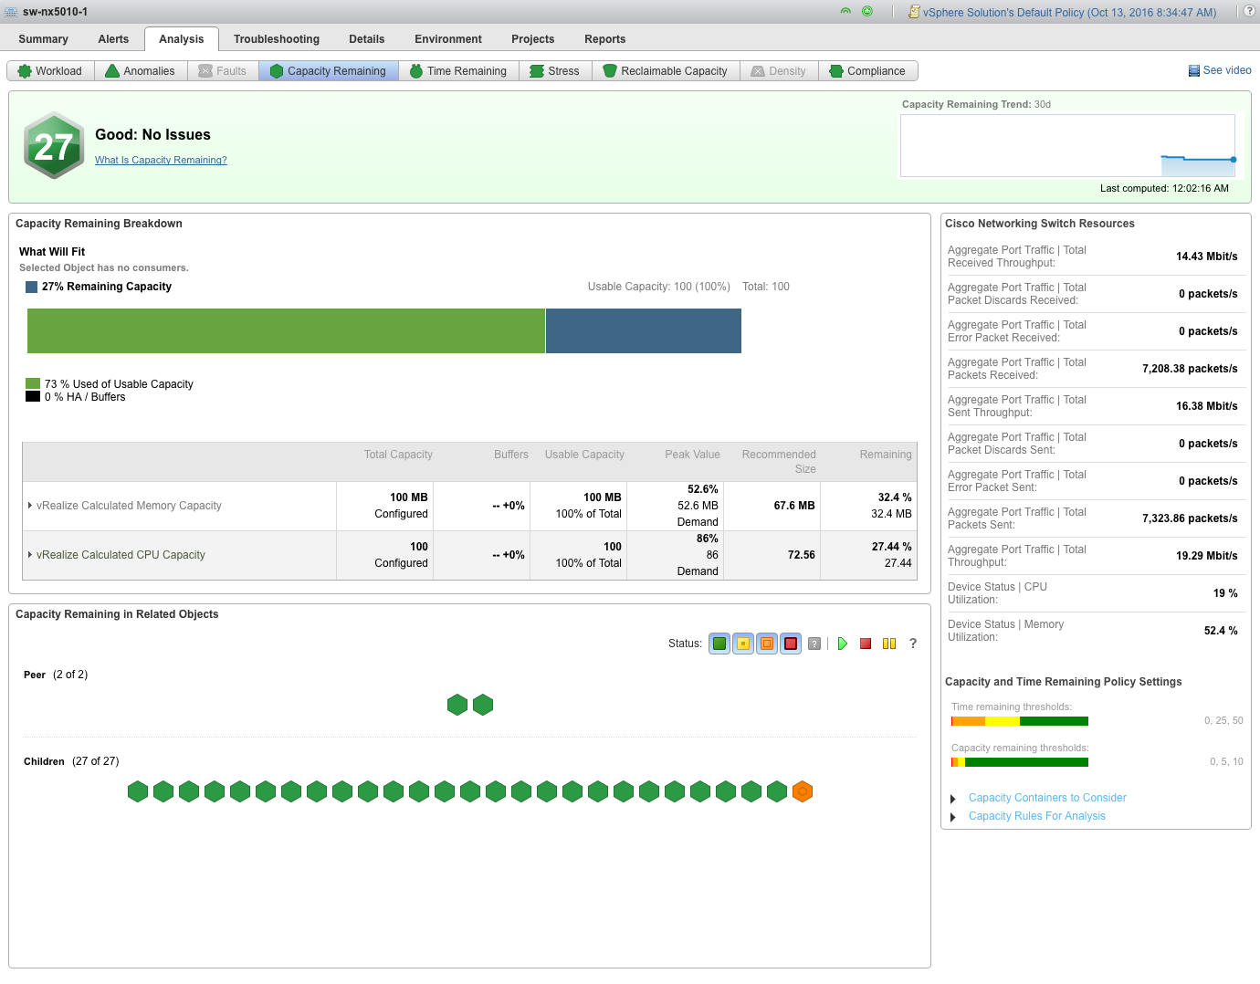
Task: Click the Time remaining thresholds color bar
Action: pyautogui.click(x=1019, y=721)
